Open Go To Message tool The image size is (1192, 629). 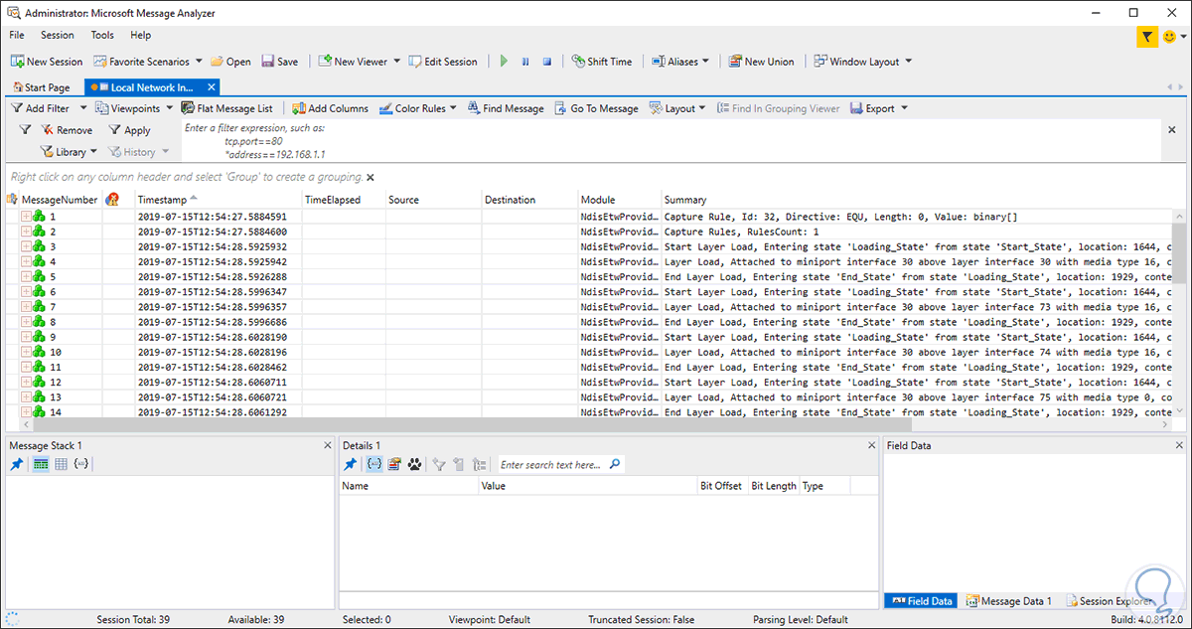[595, 108]
